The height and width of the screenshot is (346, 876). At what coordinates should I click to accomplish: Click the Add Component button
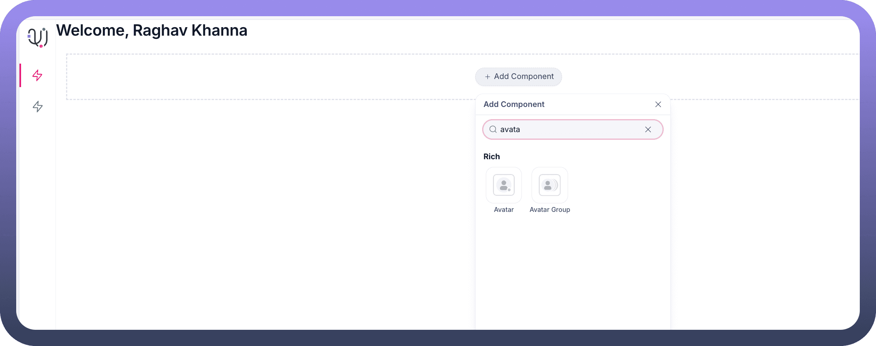(x=519, y=77)
